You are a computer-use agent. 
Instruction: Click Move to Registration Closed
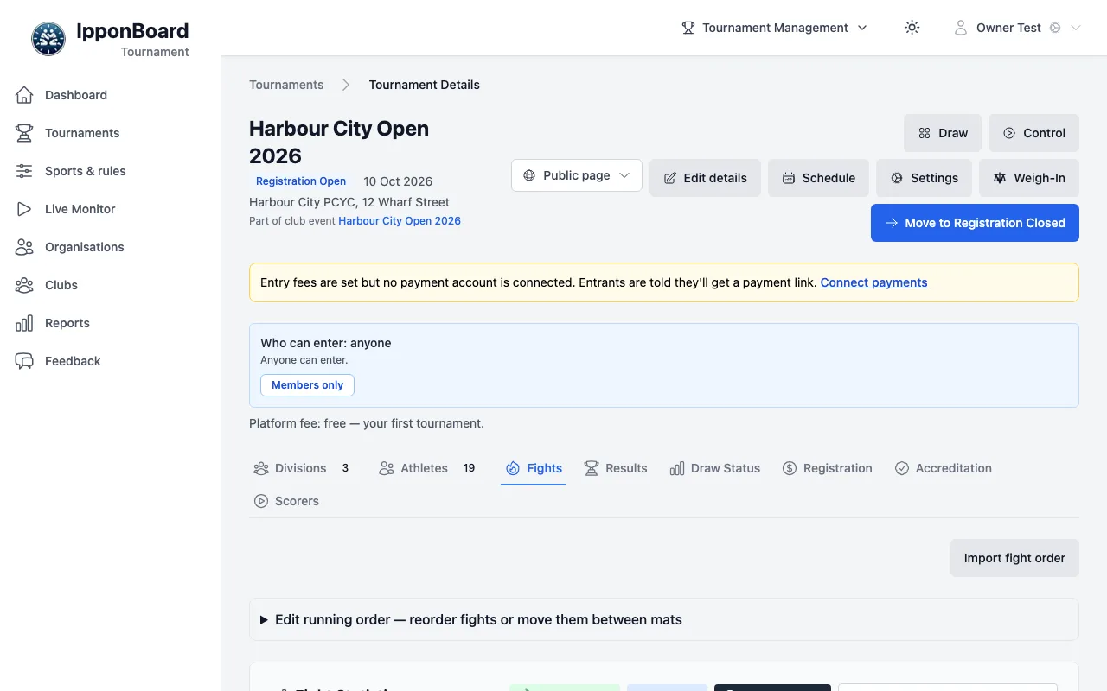click(x=975, y=223)
